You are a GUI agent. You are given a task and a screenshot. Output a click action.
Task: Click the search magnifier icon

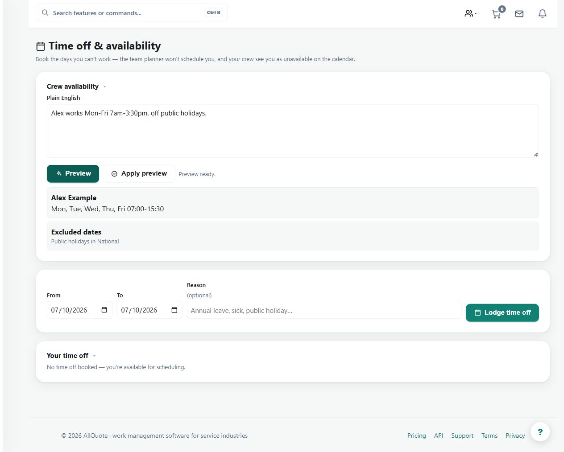click(45, 13)
